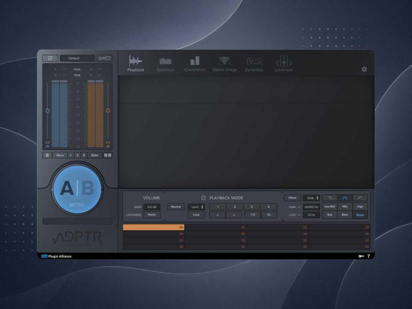412x309 pixels.
Task: Click the B button left of Mono
Action: (47, 156)
